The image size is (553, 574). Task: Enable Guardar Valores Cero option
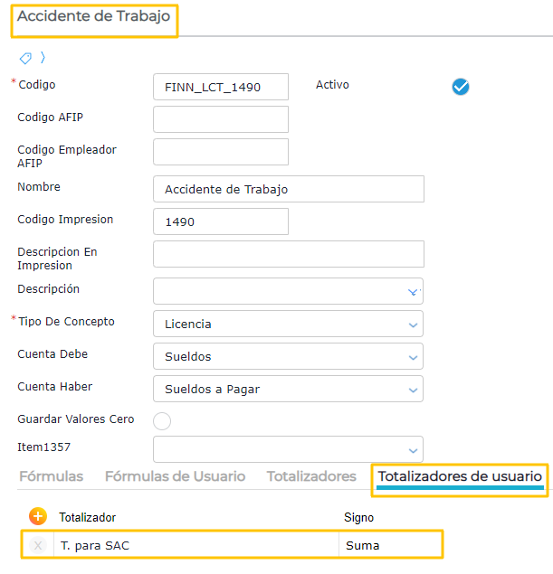[162, 420]
